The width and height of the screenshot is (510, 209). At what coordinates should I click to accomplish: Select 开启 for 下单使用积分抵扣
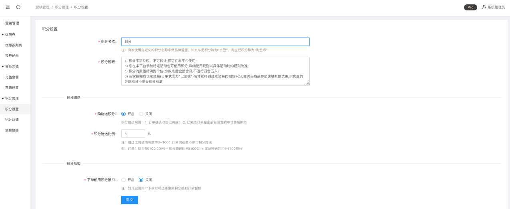pos(124,180)
